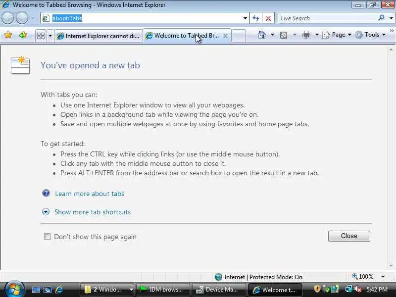Image resolution: width=396 pixels, height=297 pixels.
Task: Click the security shield tray icon
Action: pyautogui.click(x=317, y=289)
